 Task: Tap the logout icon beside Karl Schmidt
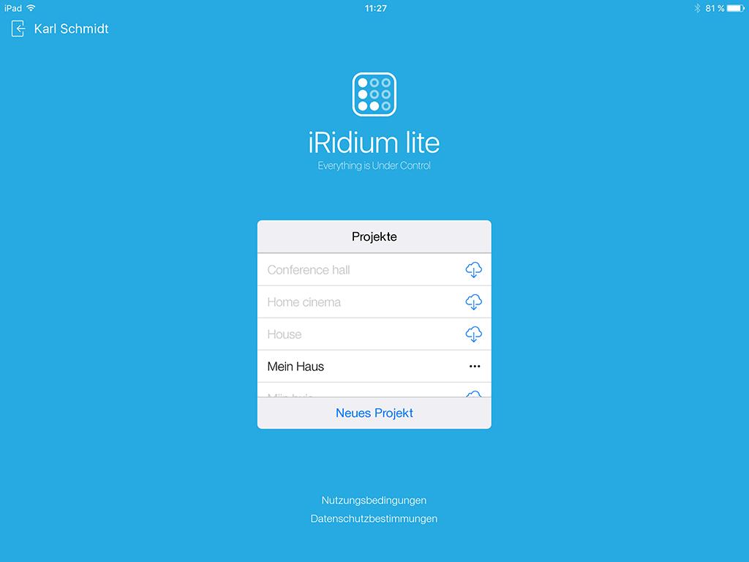(x=18, y=29)
